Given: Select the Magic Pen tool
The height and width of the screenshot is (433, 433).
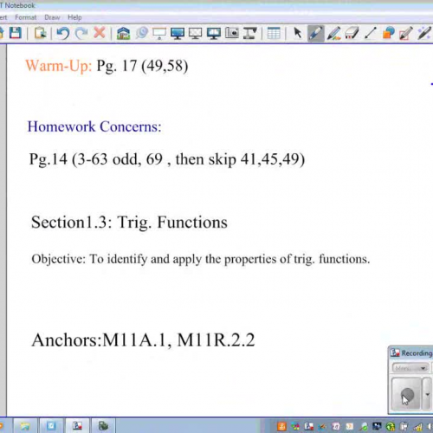Looking at the screenshot, I should (x=424, y=33).
